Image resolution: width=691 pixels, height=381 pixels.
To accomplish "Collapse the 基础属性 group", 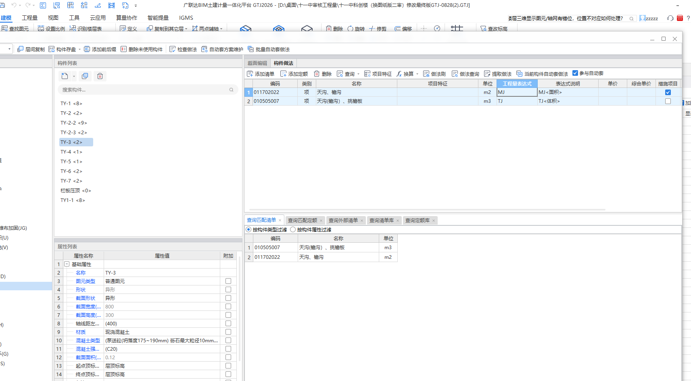I will (x=67, y=264).
